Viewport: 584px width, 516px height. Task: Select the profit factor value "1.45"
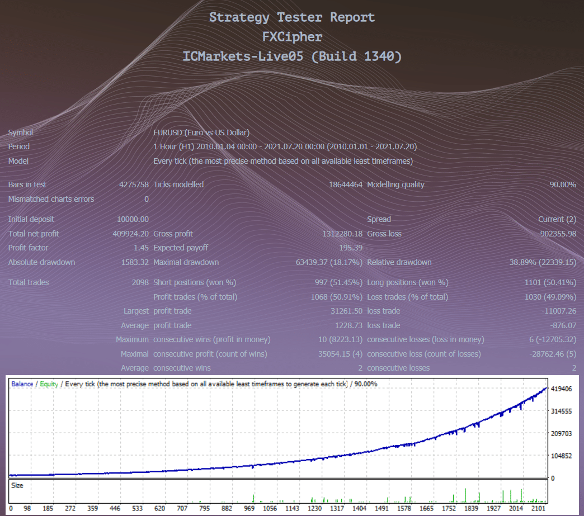click(x=141, y=248)
